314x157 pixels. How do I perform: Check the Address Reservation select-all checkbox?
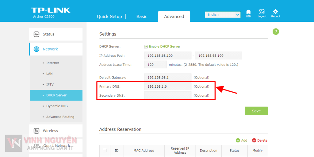click(105, 151)
